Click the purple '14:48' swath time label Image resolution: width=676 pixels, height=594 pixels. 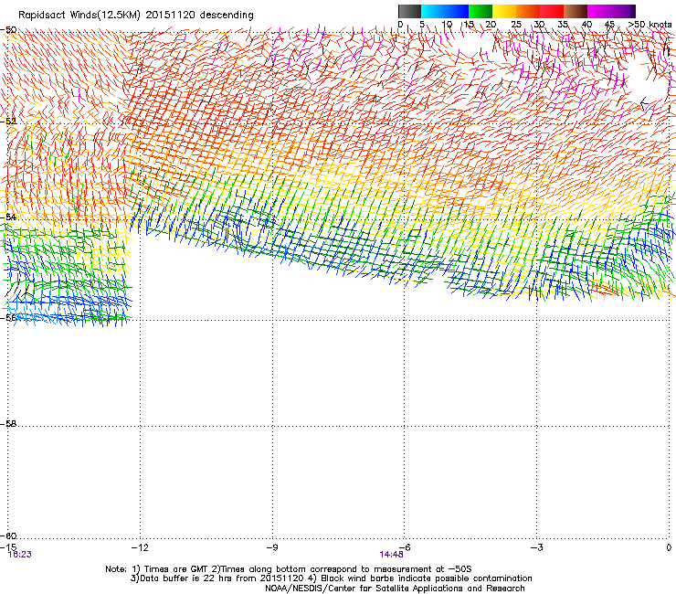[392, 555]
